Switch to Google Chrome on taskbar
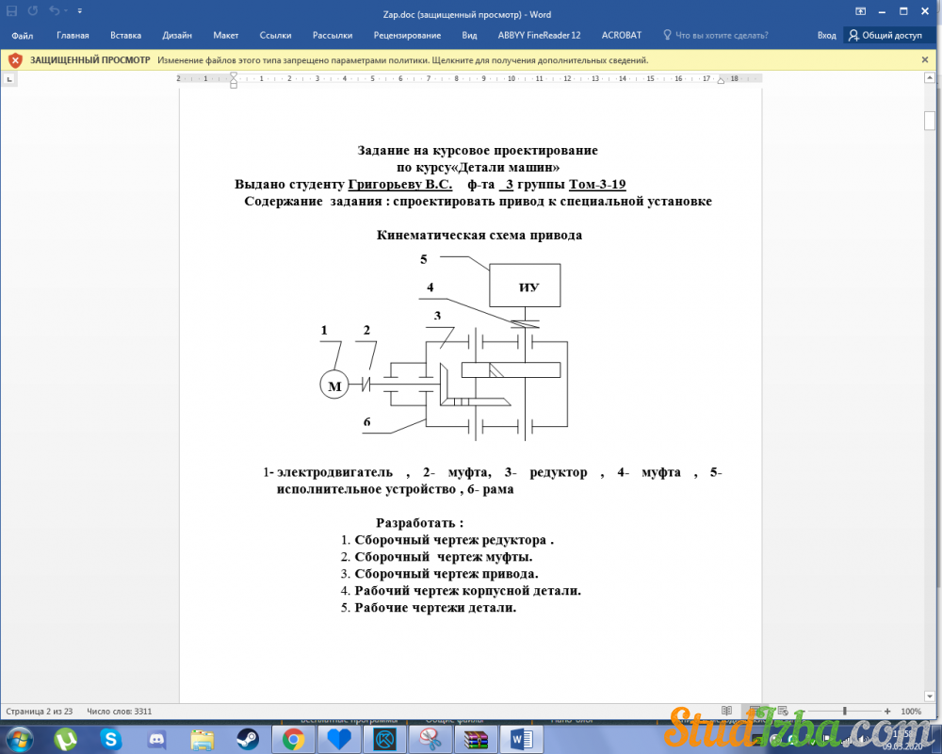This screenshot has width=942, height=754. coord(293,739)
